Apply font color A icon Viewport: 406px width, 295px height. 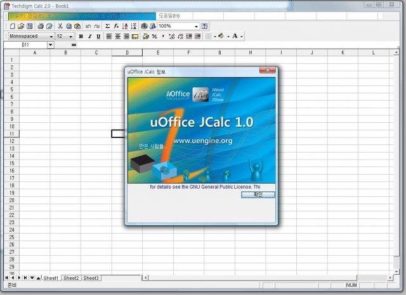[235, 36]
